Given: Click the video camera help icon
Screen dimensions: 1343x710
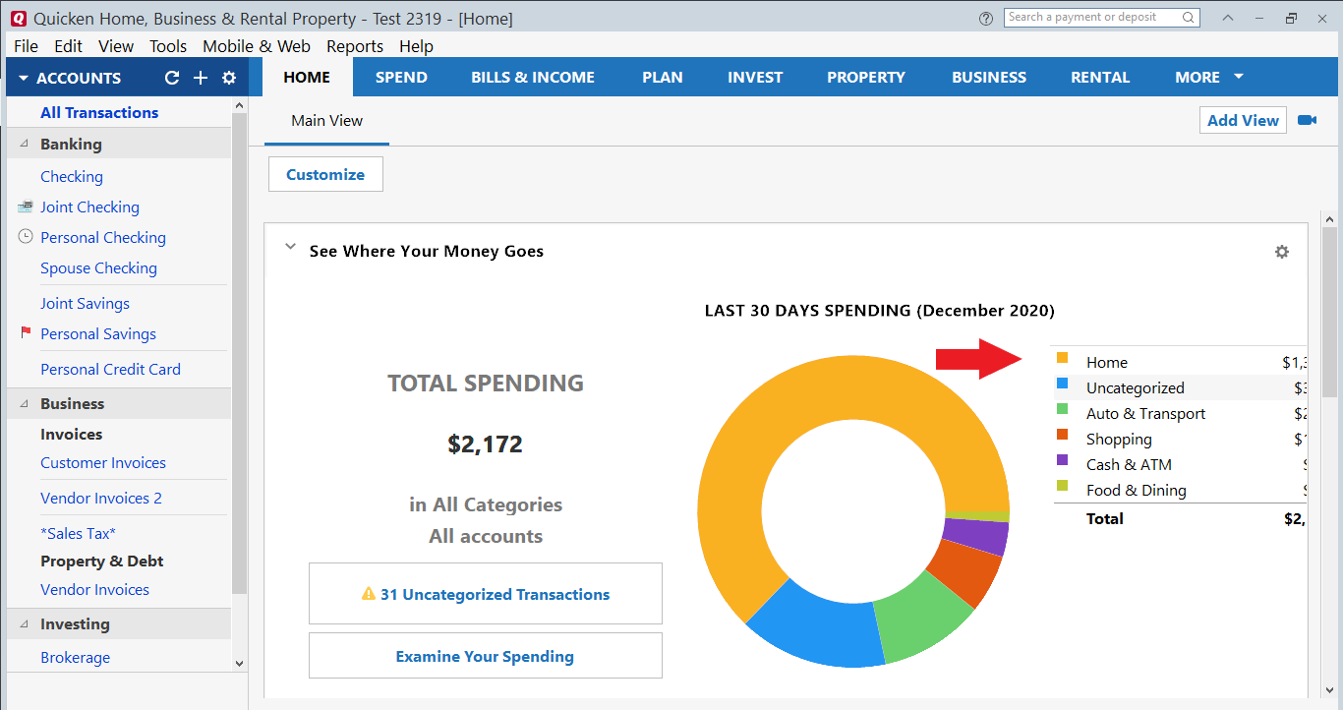Looking at the screenshot, I should 1307,120.
